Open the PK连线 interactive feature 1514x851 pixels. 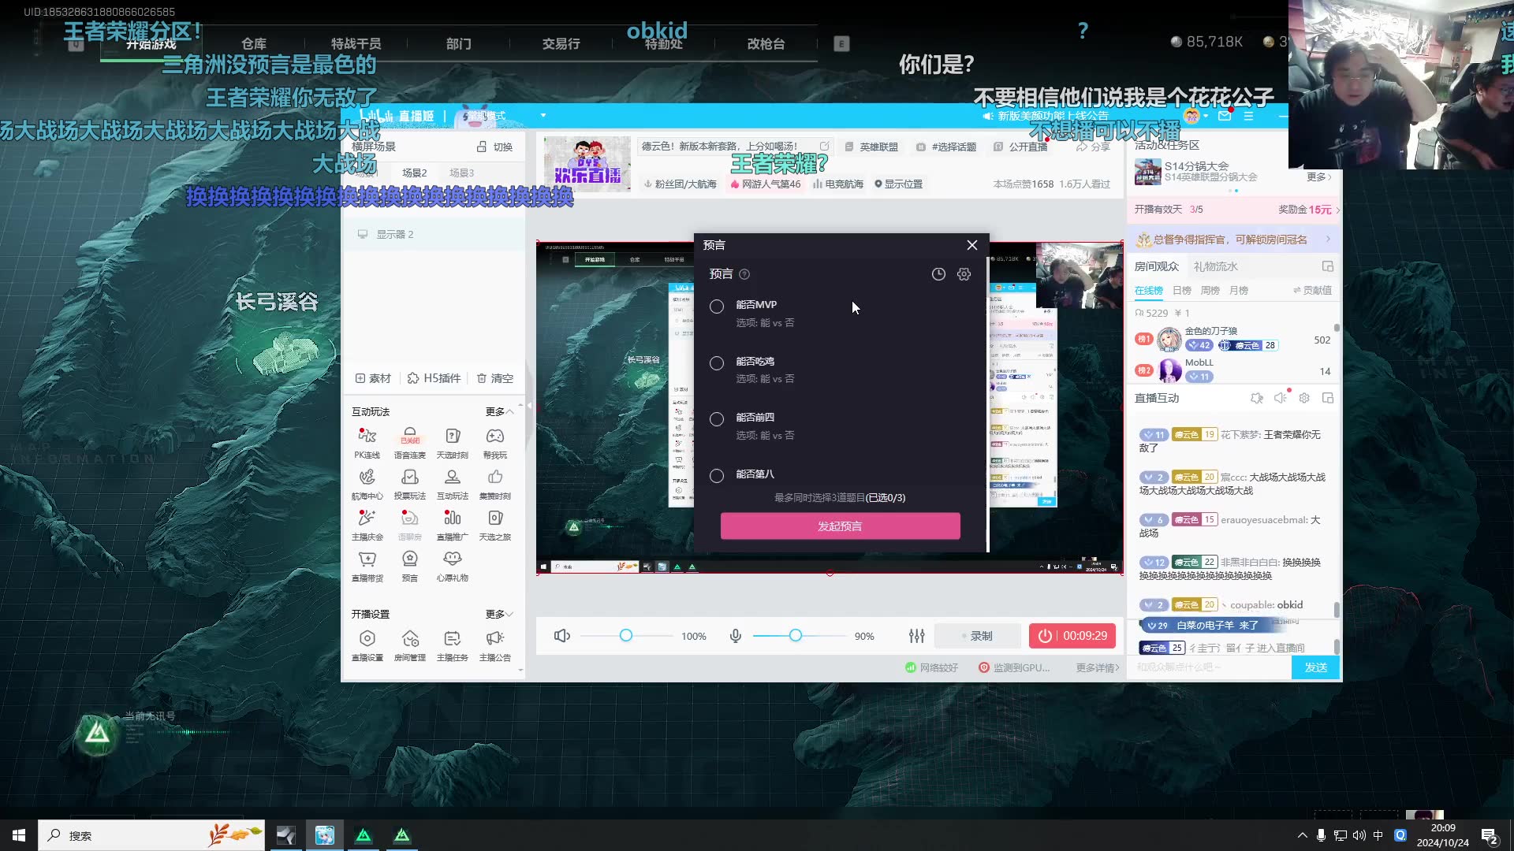(x=367, y=442)
